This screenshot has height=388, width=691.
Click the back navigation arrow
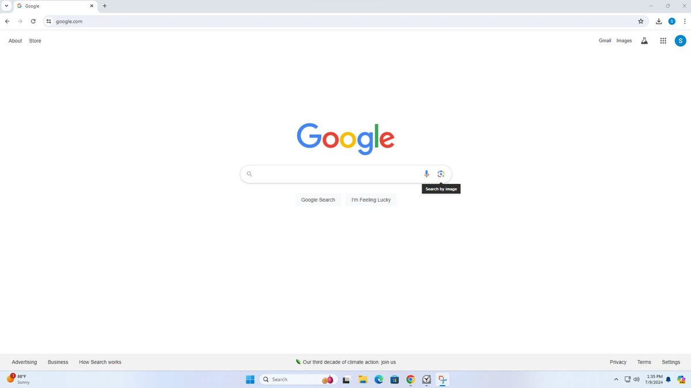tap(7, 21)
